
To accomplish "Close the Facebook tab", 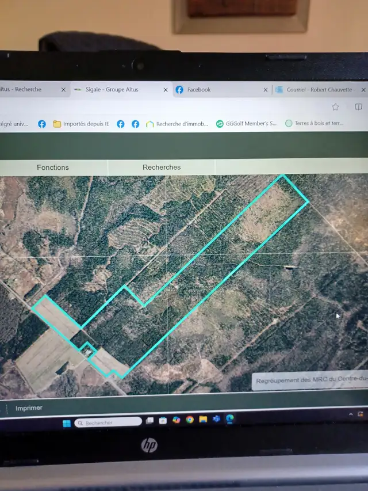I will 265,90.
